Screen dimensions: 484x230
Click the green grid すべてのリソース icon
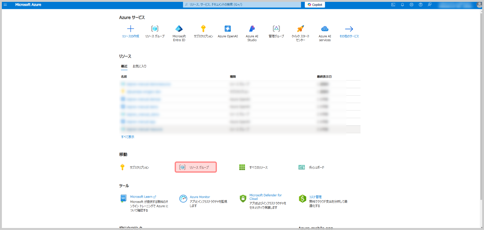point(242,167)
